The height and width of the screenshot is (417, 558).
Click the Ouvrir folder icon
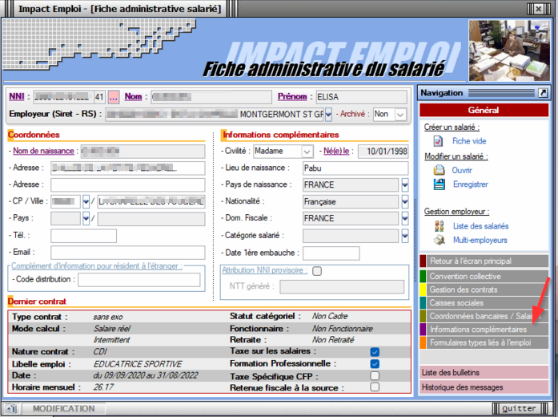tap(438, 170)
